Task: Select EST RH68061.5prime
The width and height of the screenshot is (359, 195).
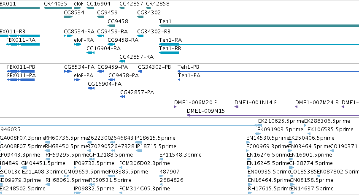Action: pyautogui.click(x=67, y=180)
